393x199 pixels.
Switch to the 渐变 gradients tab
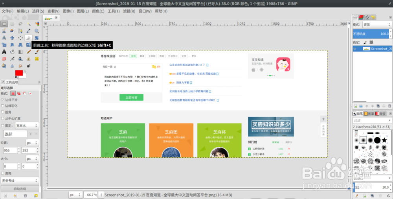pyautogui.click(x=381, y=114)
